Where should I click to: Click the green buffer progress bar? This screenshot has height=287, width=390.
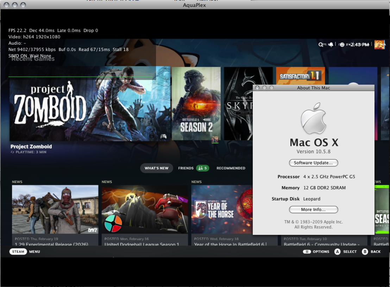[x=80, y=77]
